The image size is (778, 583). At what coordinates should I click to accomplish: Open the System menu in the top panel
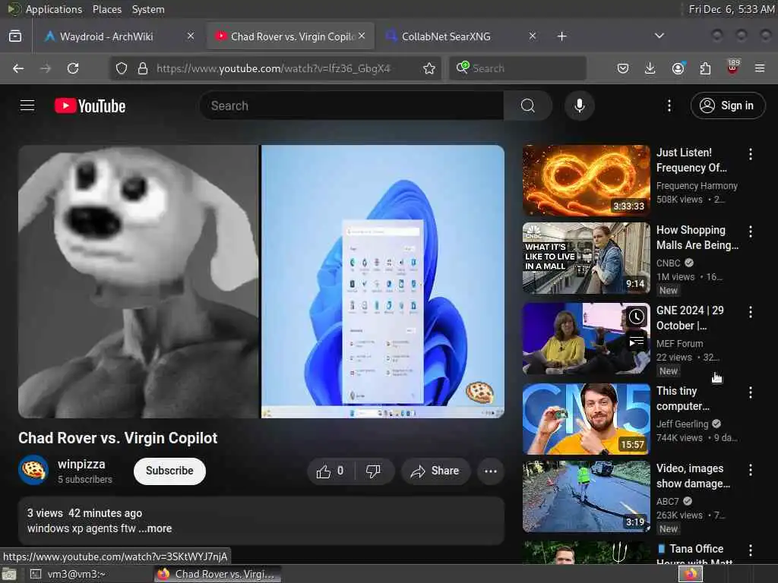[x=148, y=9]
